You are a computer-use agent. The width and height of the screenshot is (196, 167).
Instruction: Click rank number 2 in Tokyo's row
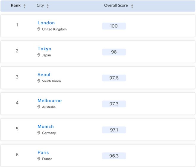(x=17, y=51)
